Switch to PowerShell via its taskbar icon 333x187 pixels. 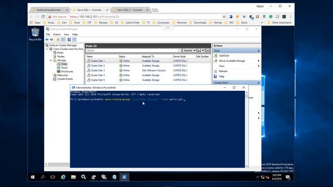[x=124, y=177]
